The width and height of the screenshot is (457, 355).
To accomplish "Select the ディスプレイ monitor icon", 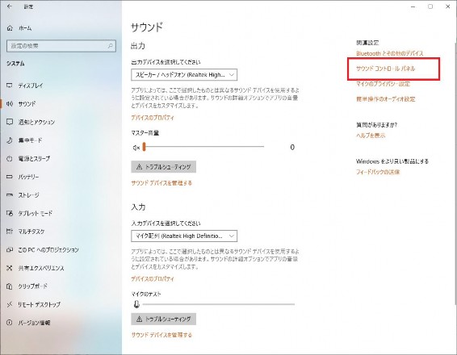I will coord(10,86).
